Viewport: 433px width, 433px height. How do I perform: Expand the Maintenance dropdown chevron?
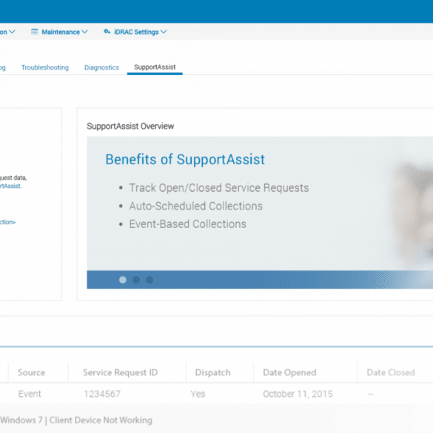pos(85,32)
